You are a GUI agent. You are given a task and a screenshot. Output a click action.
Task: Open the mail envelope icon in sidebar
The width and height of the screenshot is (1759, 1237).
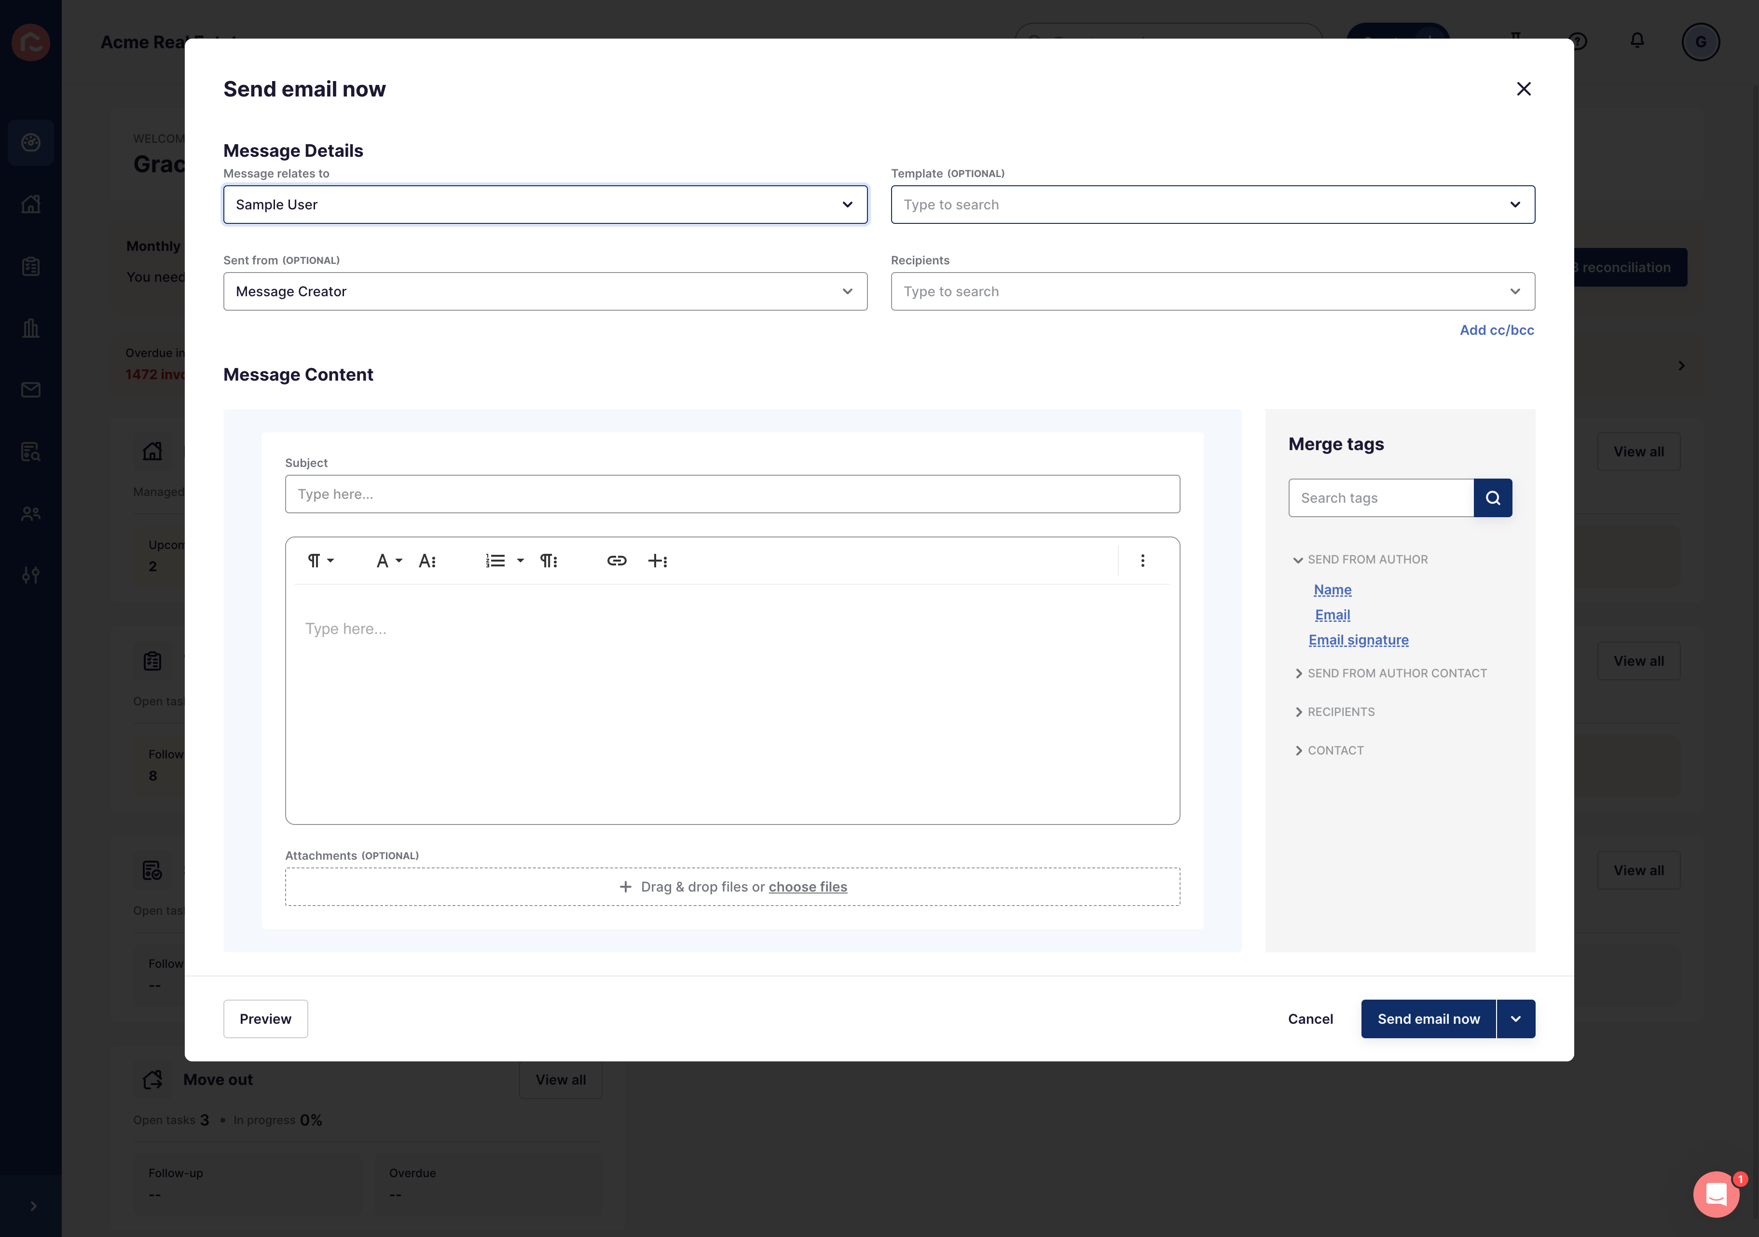point(31,390)
